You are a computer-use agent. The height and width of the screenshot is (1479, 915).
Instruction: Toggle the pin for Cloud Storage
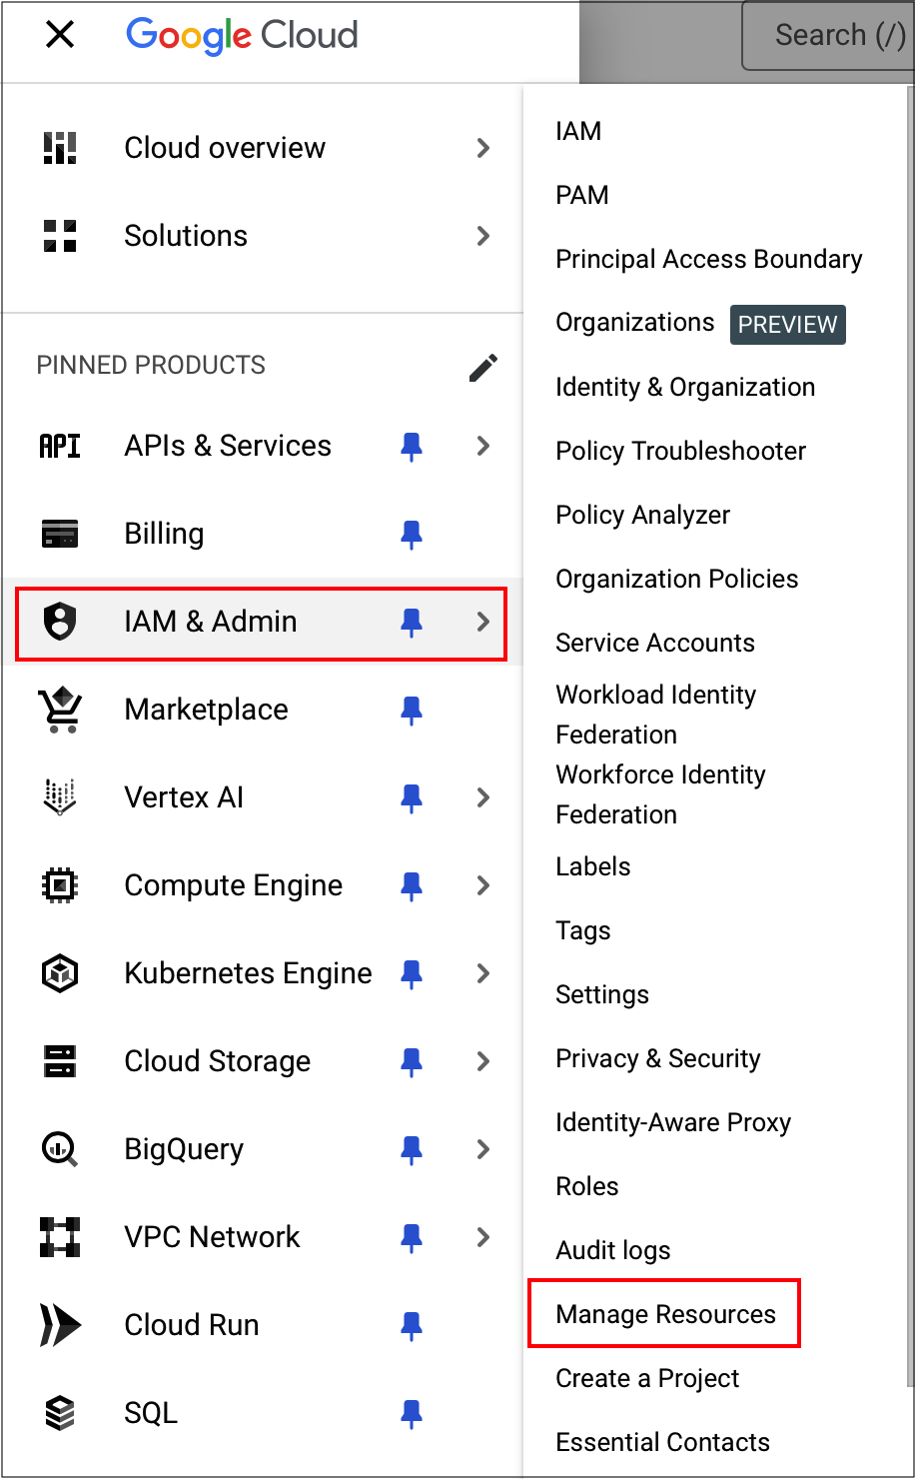pyautogui.click(x=411, y=1061)
